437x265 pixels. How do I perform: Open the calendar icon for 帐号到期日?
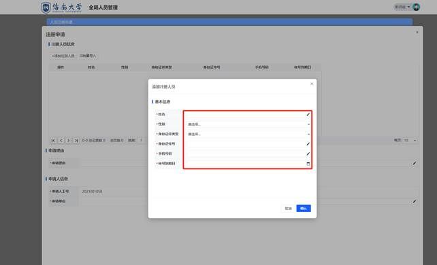308,164
